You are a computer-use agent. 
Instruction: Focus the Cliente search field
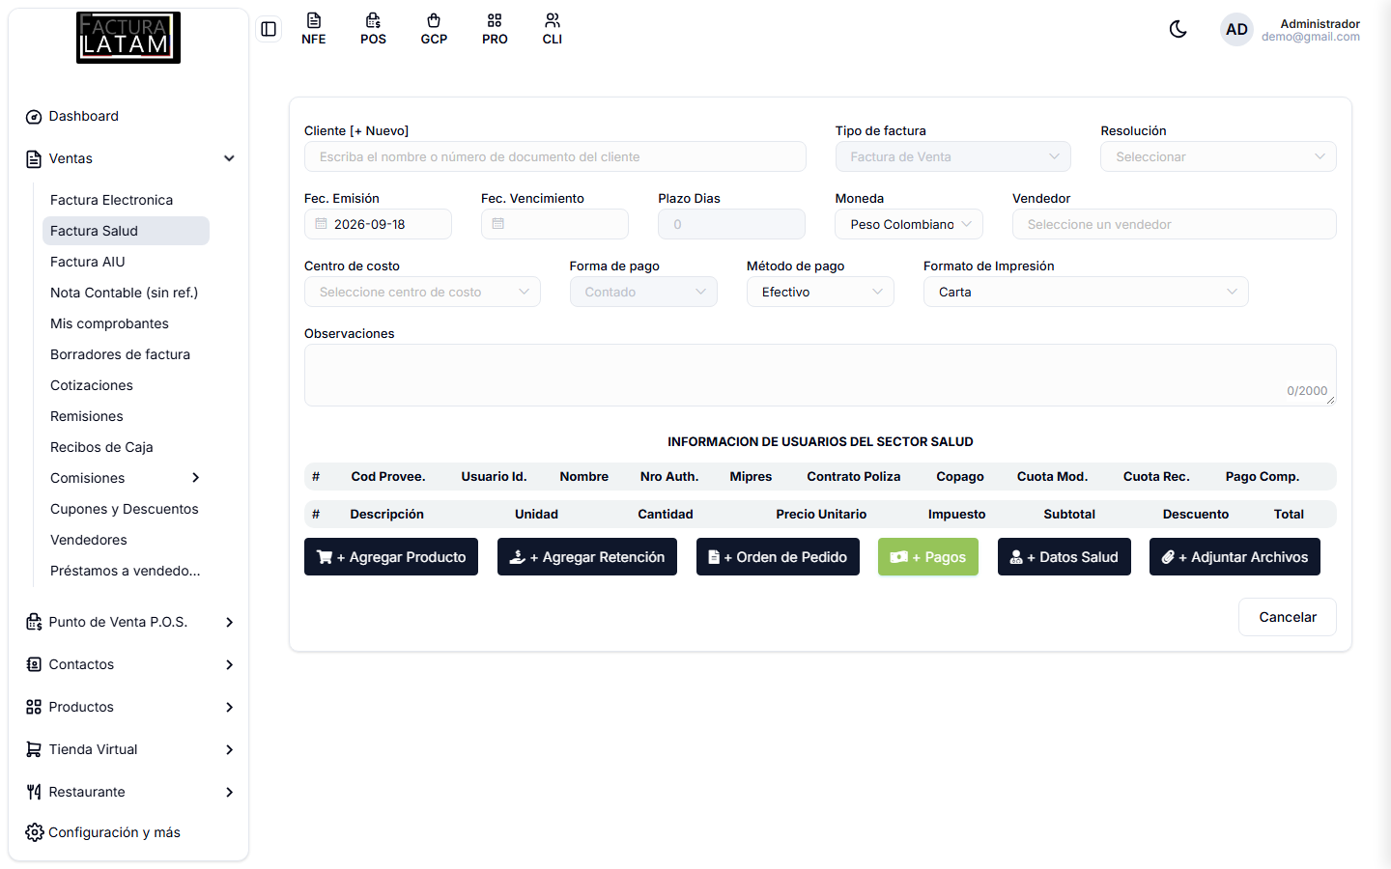coord(555,156)
